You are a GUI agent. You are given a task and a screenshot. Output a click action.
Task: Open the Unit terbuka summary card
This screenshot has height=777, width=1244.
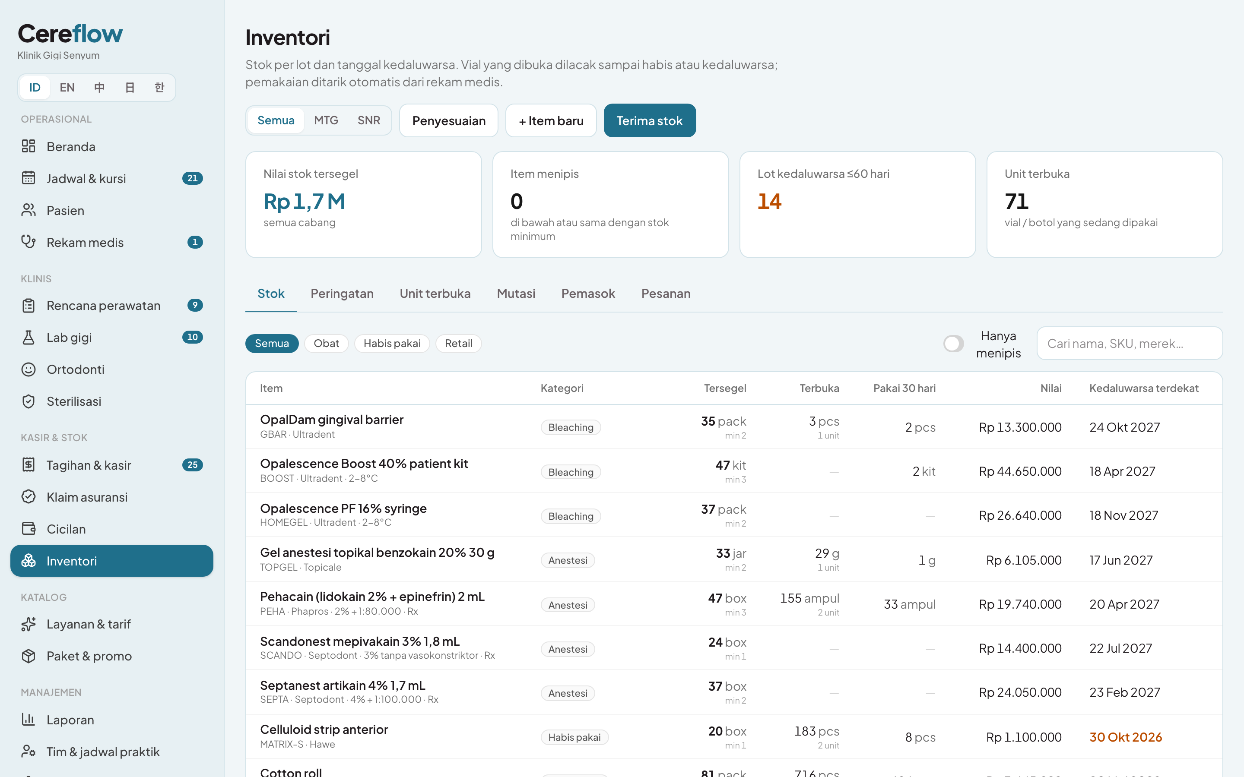(x=1104, y=205)
